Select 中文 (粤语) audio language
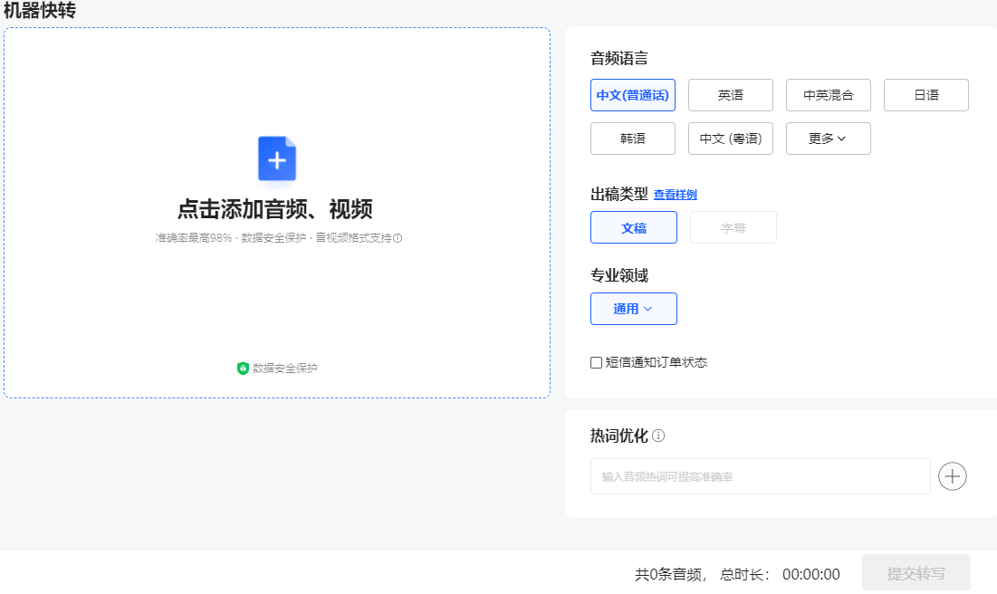Image resolution: width=997 pixels, height=594 pixels. click(731, 138)
